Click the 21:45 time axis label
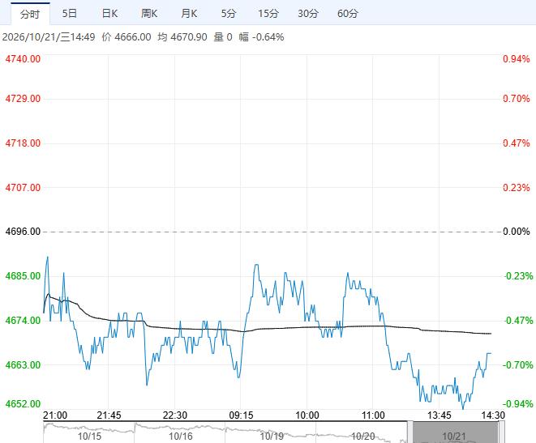 (x=109, y=415)
